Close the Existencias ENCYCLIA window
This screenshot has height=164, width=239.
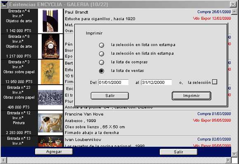pyautogui.click(x=233, y=5)
